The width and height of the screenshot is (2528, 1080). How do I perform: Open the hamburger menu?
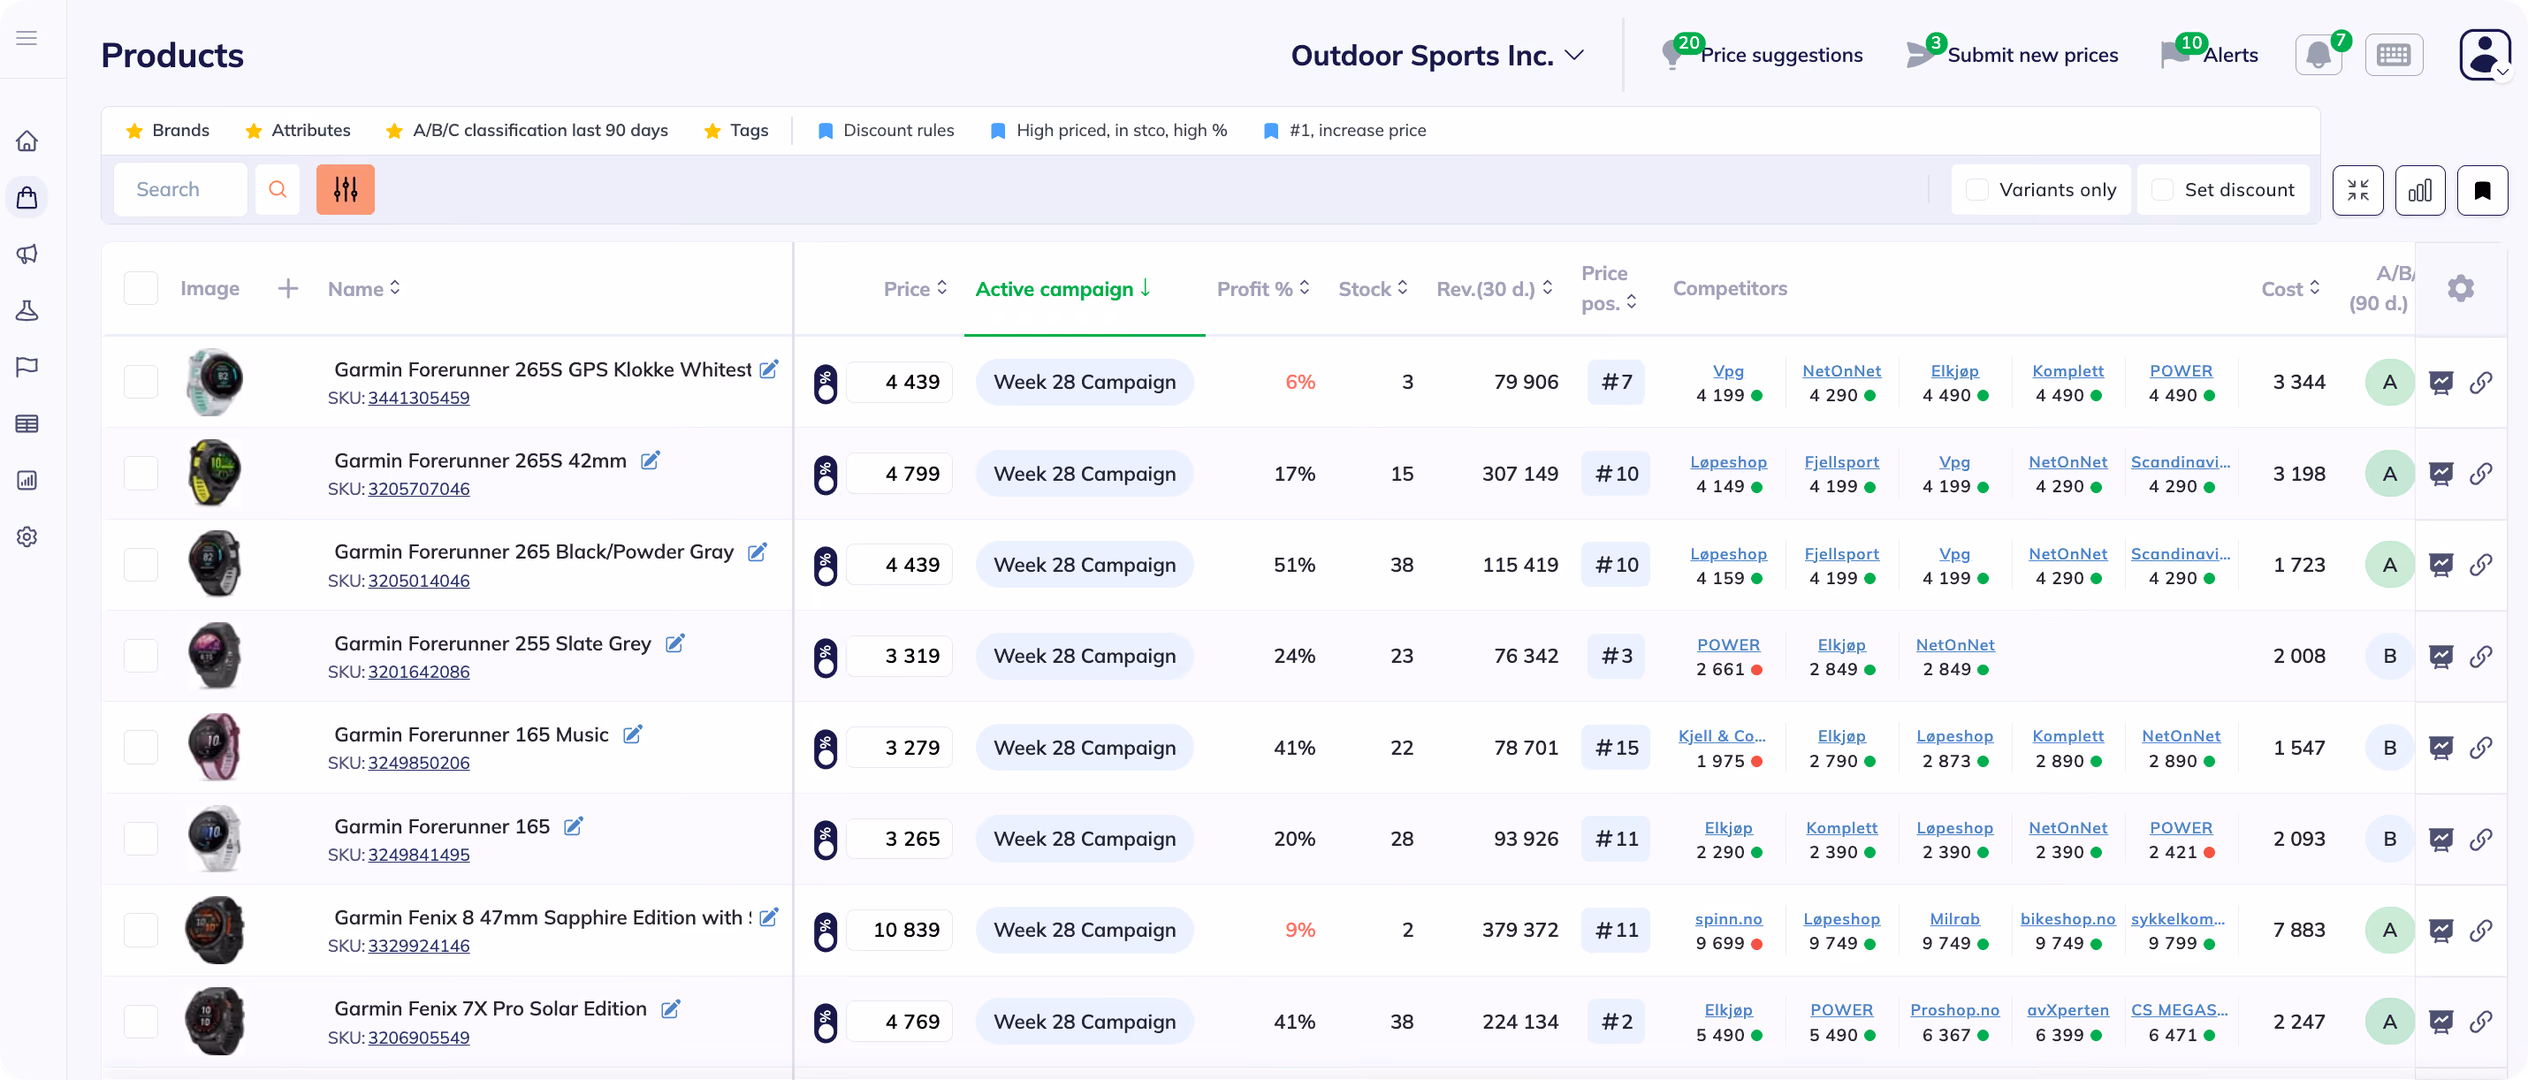pos(27,38)
